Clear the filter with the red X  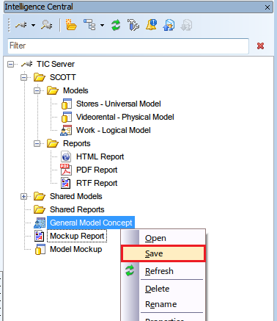(260, 46)
